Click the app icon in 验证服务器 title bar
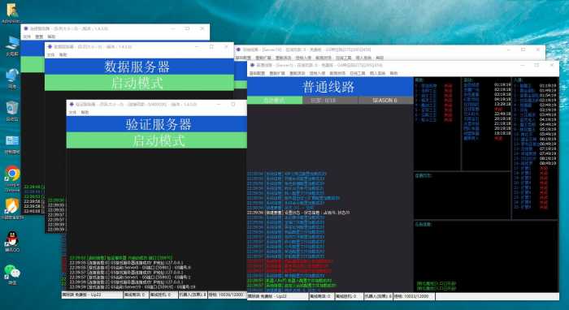 tap(72, 105)
